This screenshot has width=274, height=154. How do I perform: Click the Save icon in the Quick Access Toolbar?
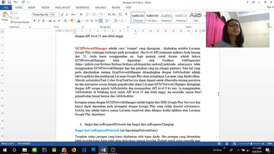click(x=9, y=2)
